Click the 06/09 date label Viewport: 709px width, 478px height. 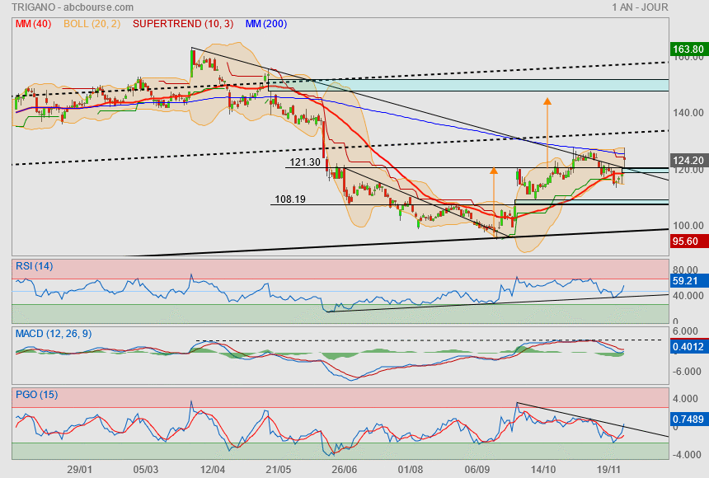click(x=477, y=470)
